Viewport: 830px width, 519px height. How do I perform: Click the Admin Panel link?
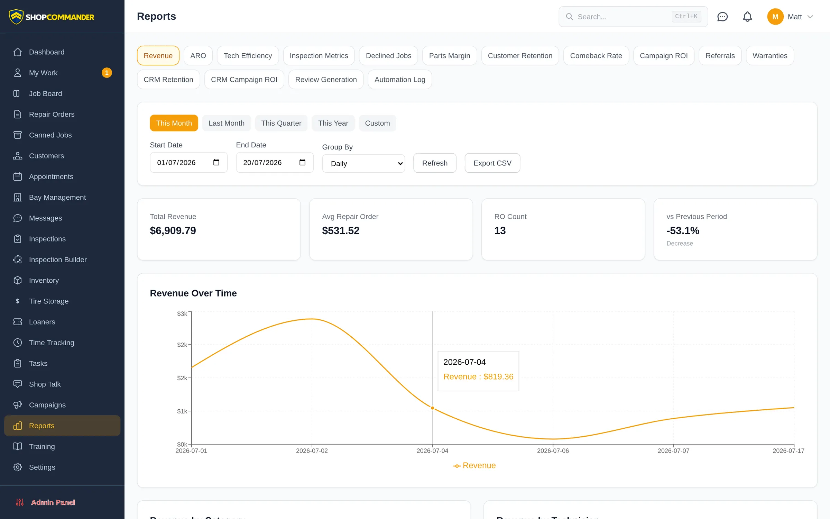pyautogui.click(x=53, y=502)
